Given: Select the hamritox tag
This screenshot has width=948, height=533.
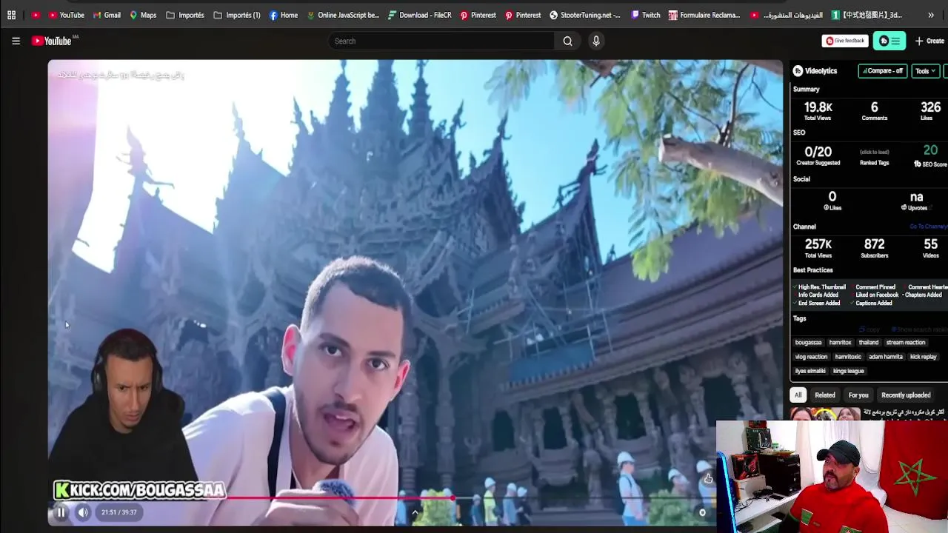Looking at the screenshot, I should coord(840,343).
